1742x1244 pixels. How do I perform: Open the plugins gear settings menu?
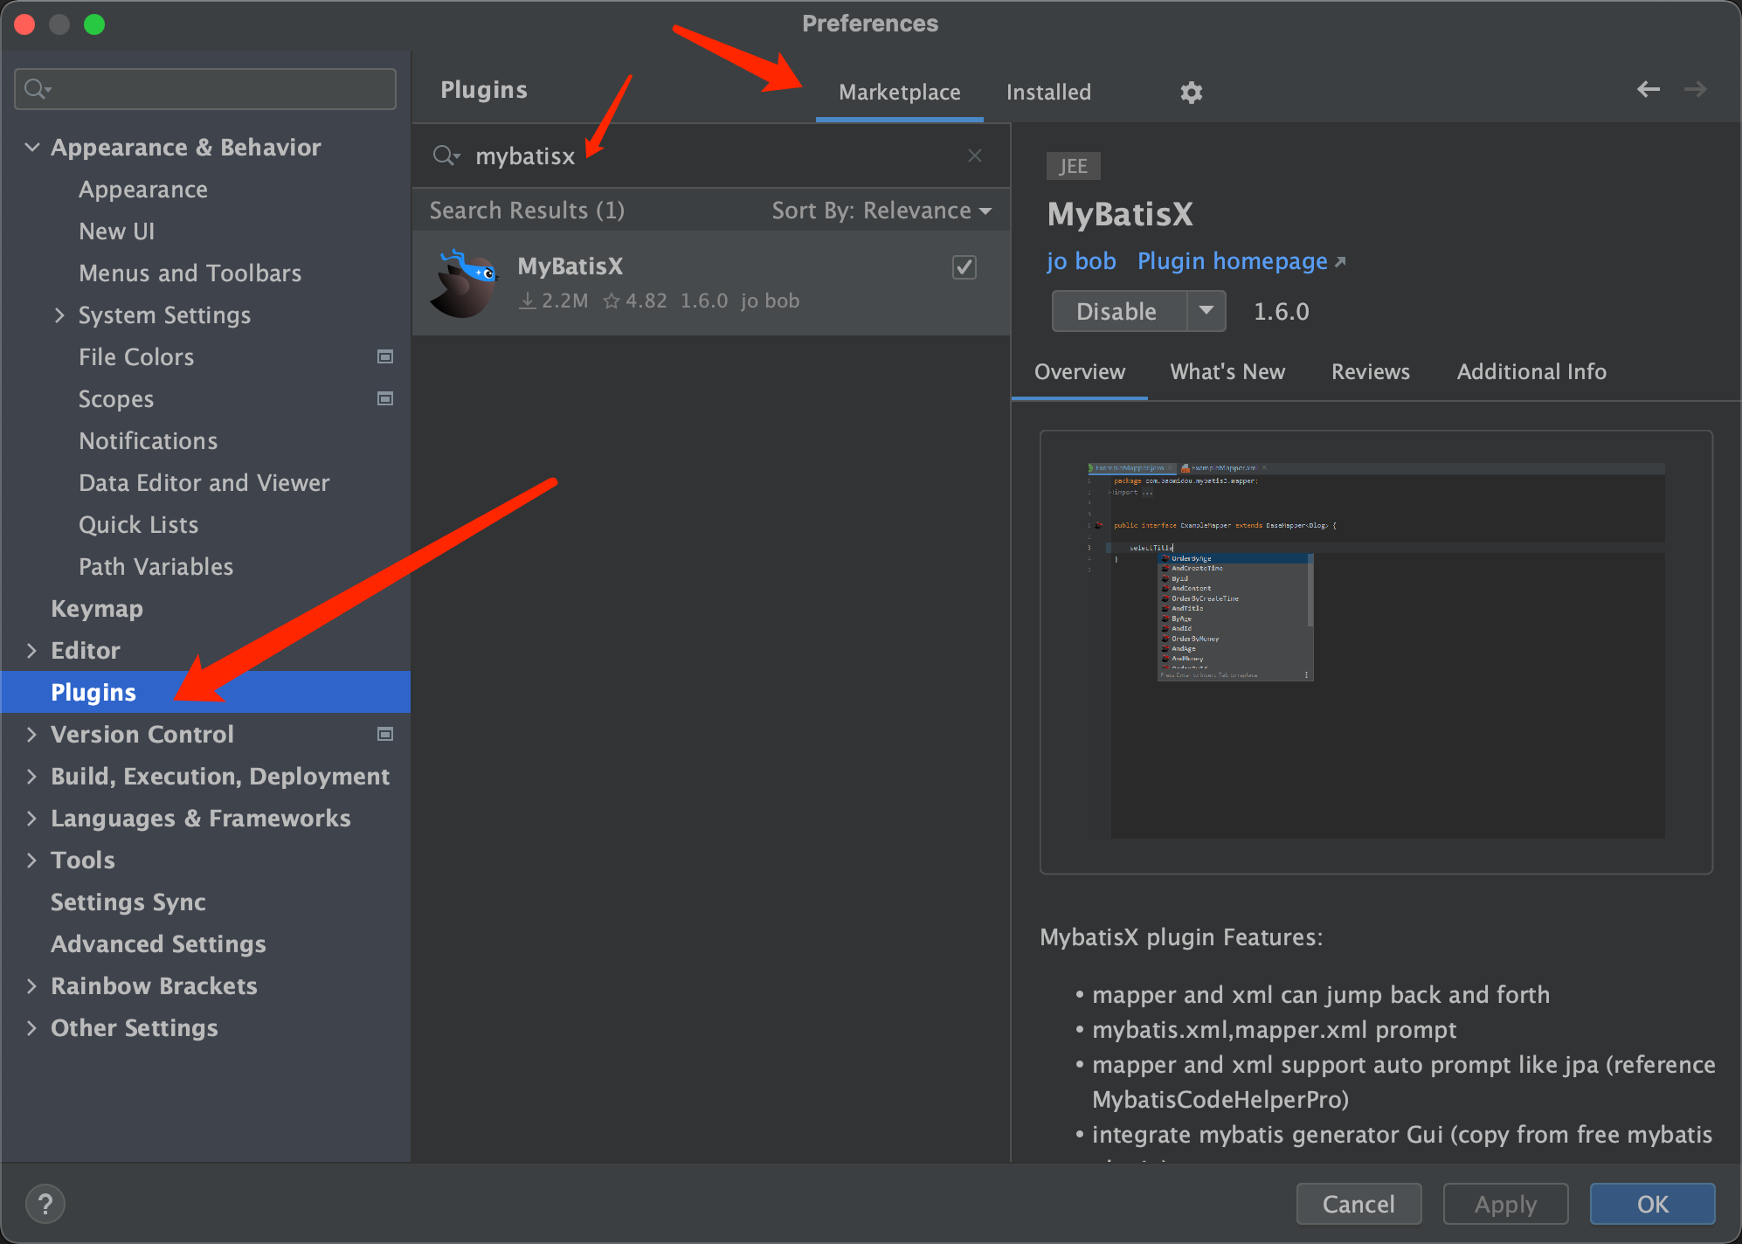point(1191,92)
